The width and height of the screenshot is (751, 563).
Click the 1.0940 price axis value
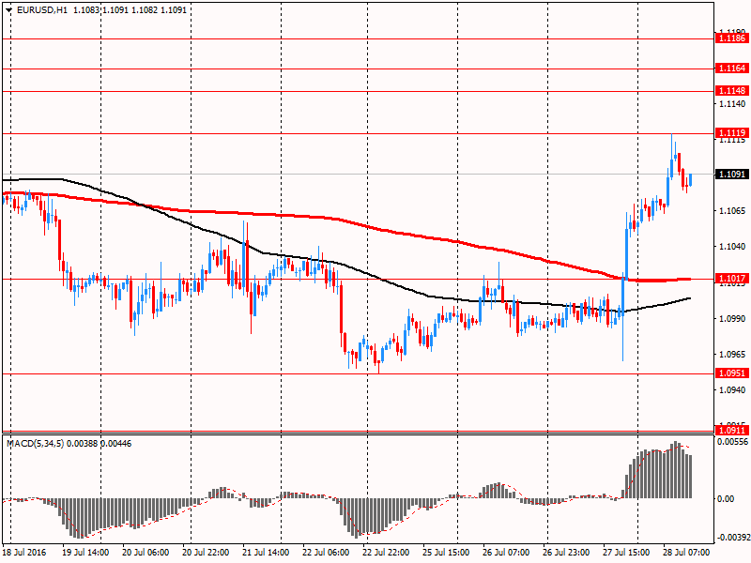732,390
